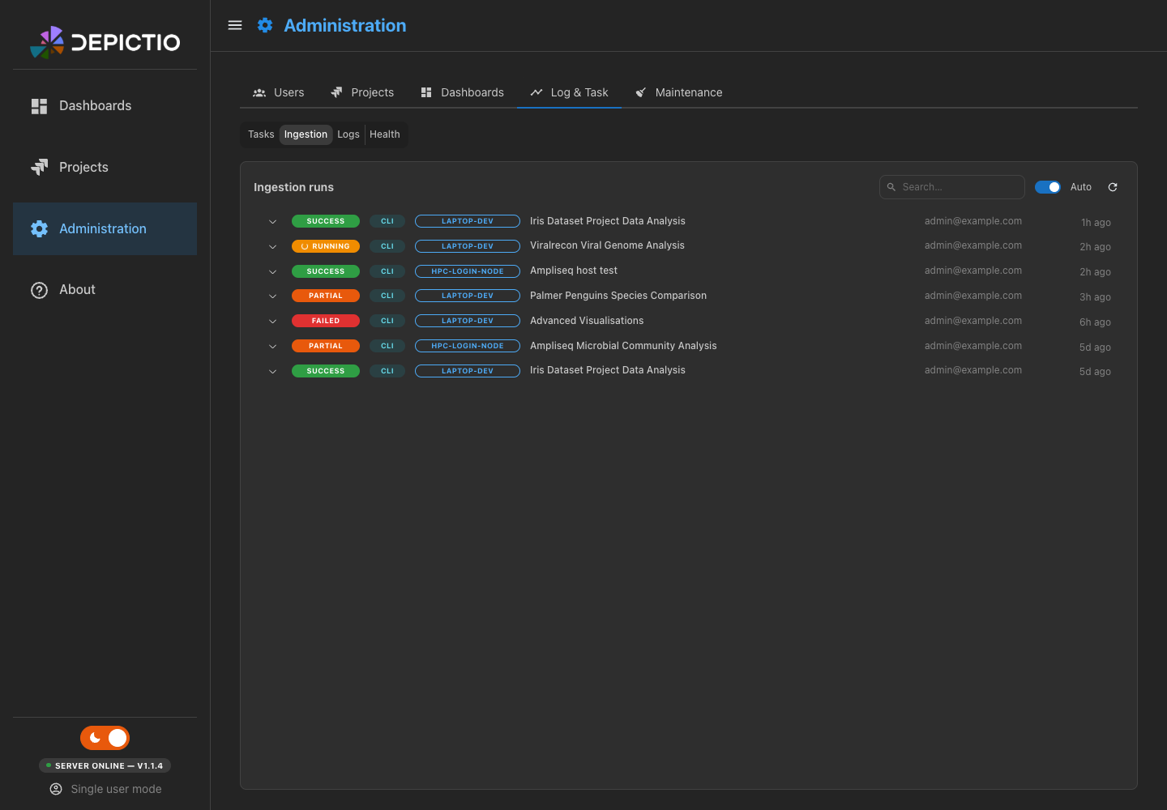This screenshot has width=1167, height=810.
Task: Click the Depictio logo
Action: pyautogui.click(x=105, y=42)
